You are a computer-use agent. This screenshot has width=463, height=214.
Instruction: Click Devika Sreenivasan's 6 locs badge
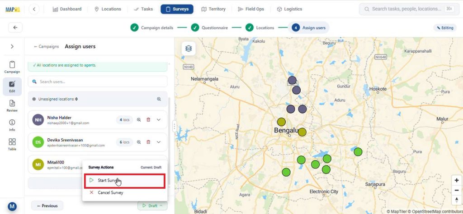click(x=124, y=142)
